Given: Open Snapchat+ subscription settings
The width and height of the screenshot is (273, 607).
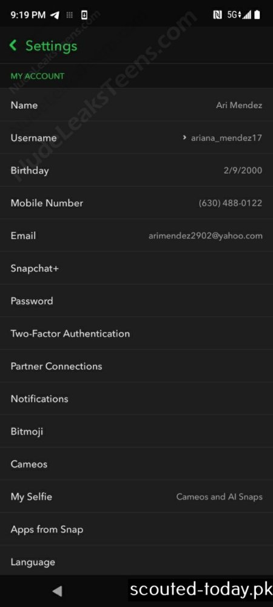Looking at the screenshot, I should tap(136, 268).
